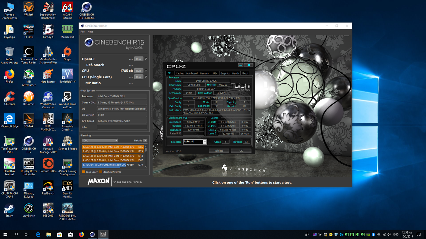The image size is (426, 239).
Task: Open the Battlefield V desktop icon
Action: coord(67,76)
